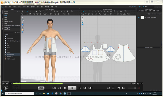Click the steam iron icon in 2D toolbar
The image size is (163, 97).
tap(96, 14)
